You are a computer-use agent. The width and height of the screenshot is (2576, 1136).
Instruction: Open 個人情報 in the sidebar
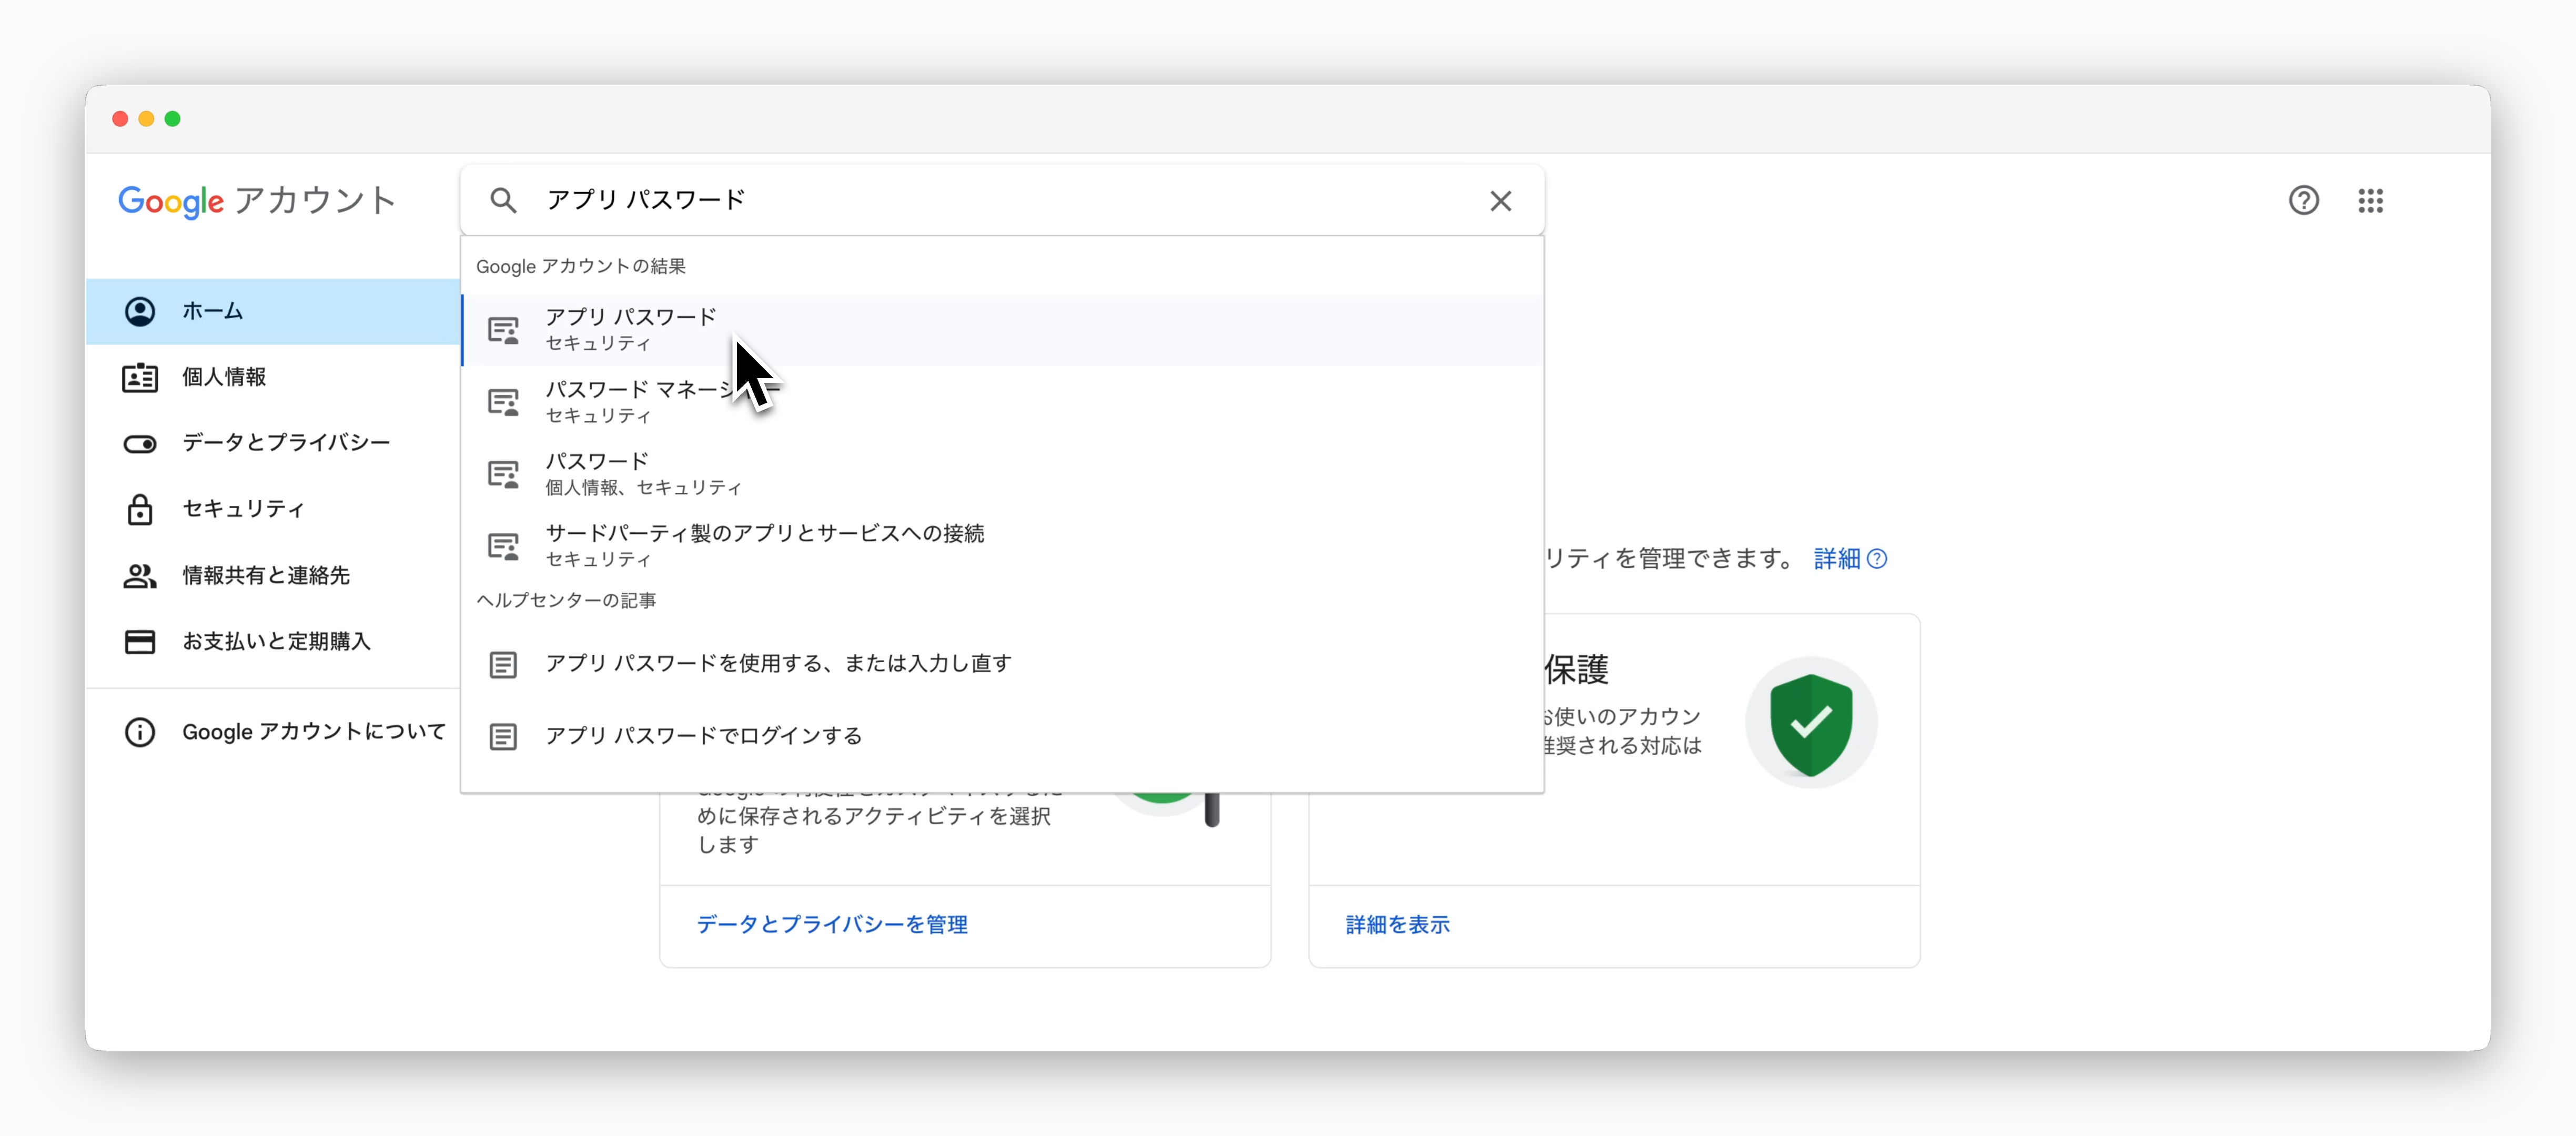pos(273,377)
